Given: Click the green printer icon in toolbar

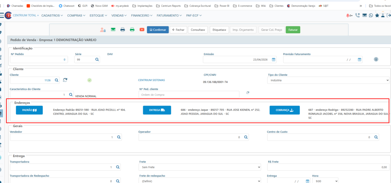Looking at the screenshot, I should [x=132, y=30].
